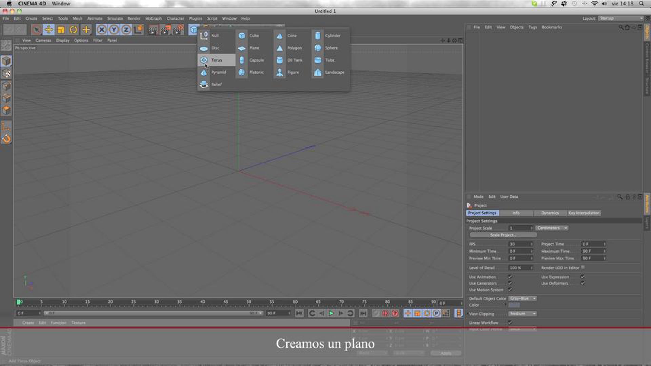Activate the Move tool in top toolbar
Image resolution: width=651 pixels, height=366 pixels.
49,30
